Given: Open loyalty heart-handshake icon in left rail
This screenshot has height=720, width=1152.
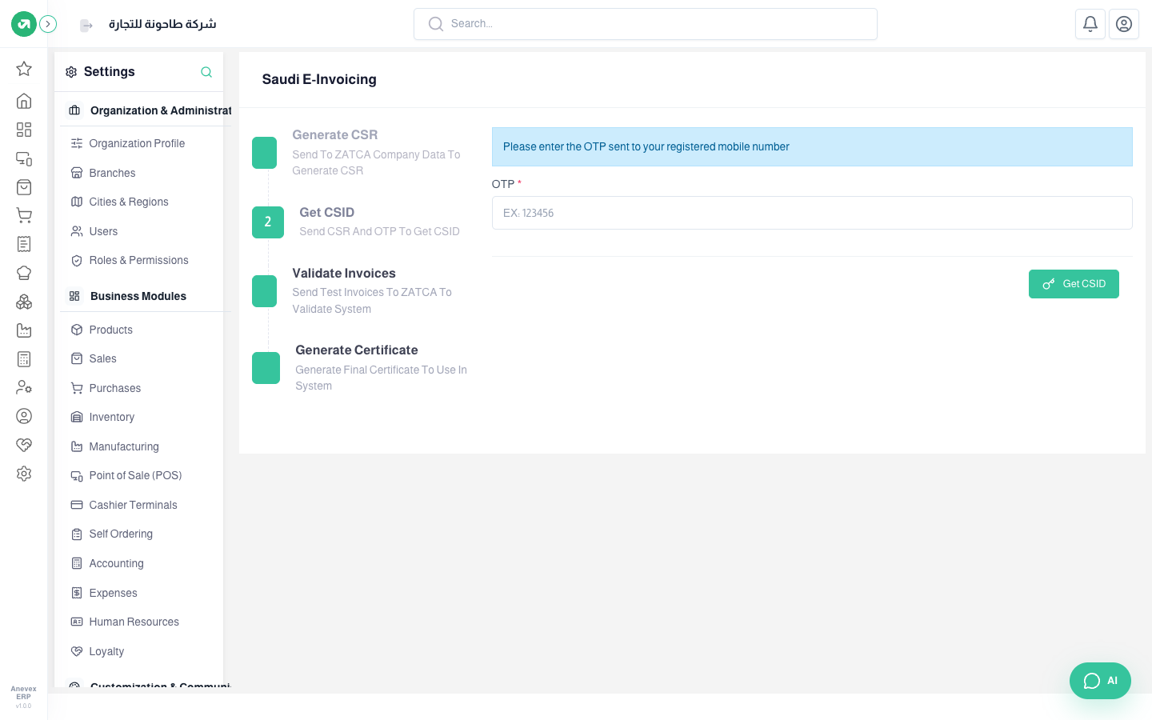Looking at the screenshot, I should [24, 445].
